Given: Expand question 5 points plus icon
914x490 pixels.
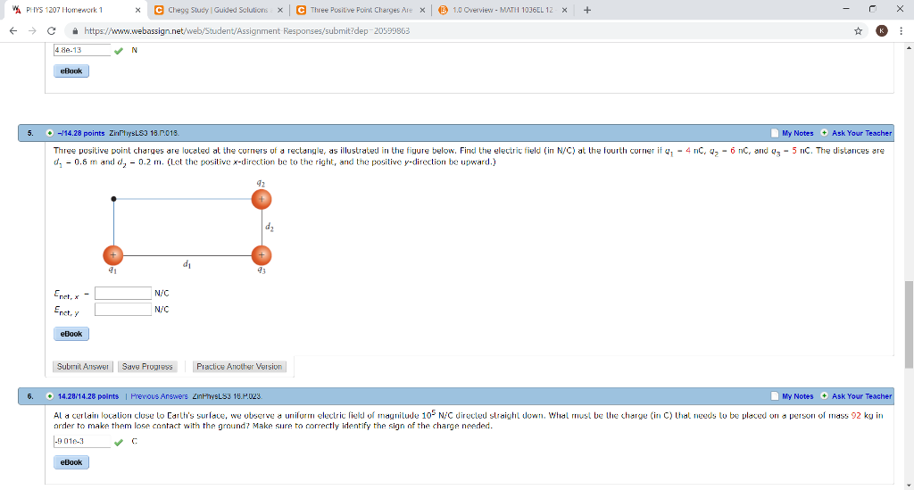Looking at the screenshot, I should click(x=50, y=133).
